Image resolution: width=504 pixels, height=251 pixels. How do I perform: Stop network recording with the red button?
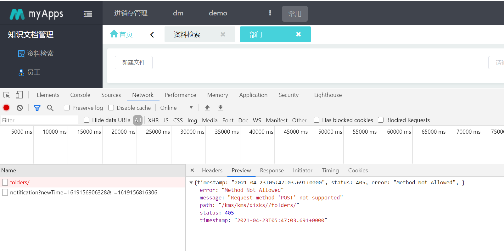[6, 108]
